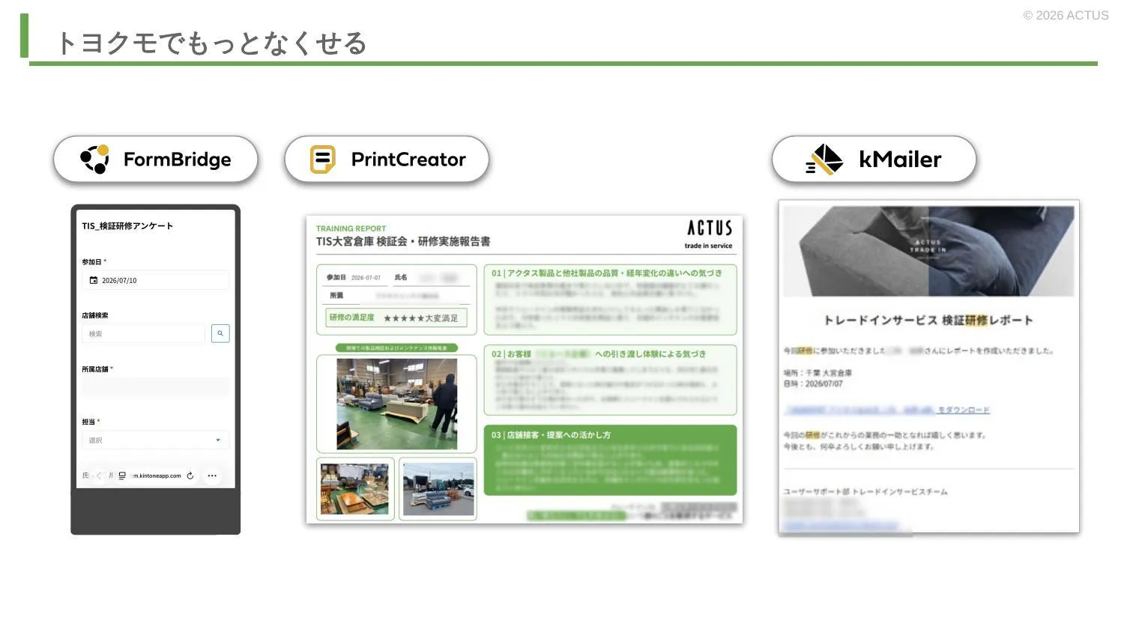The image size is (1124, 632).
Task: Click the kintoneapp.com address text
Action: (x=156, y=475)
